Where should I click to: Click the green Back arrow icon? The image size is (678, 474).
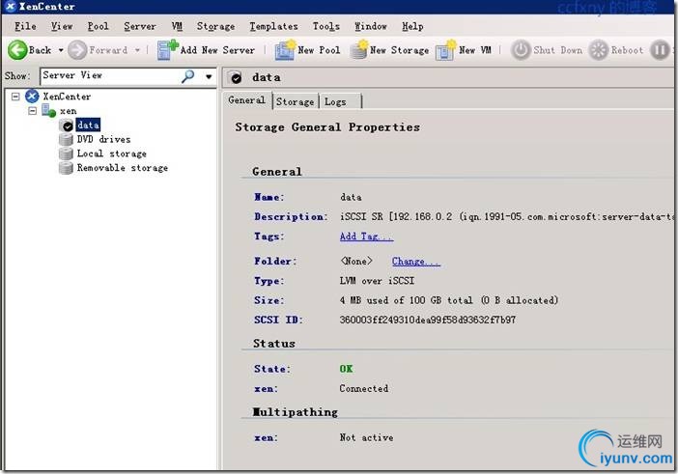(17, 50)
